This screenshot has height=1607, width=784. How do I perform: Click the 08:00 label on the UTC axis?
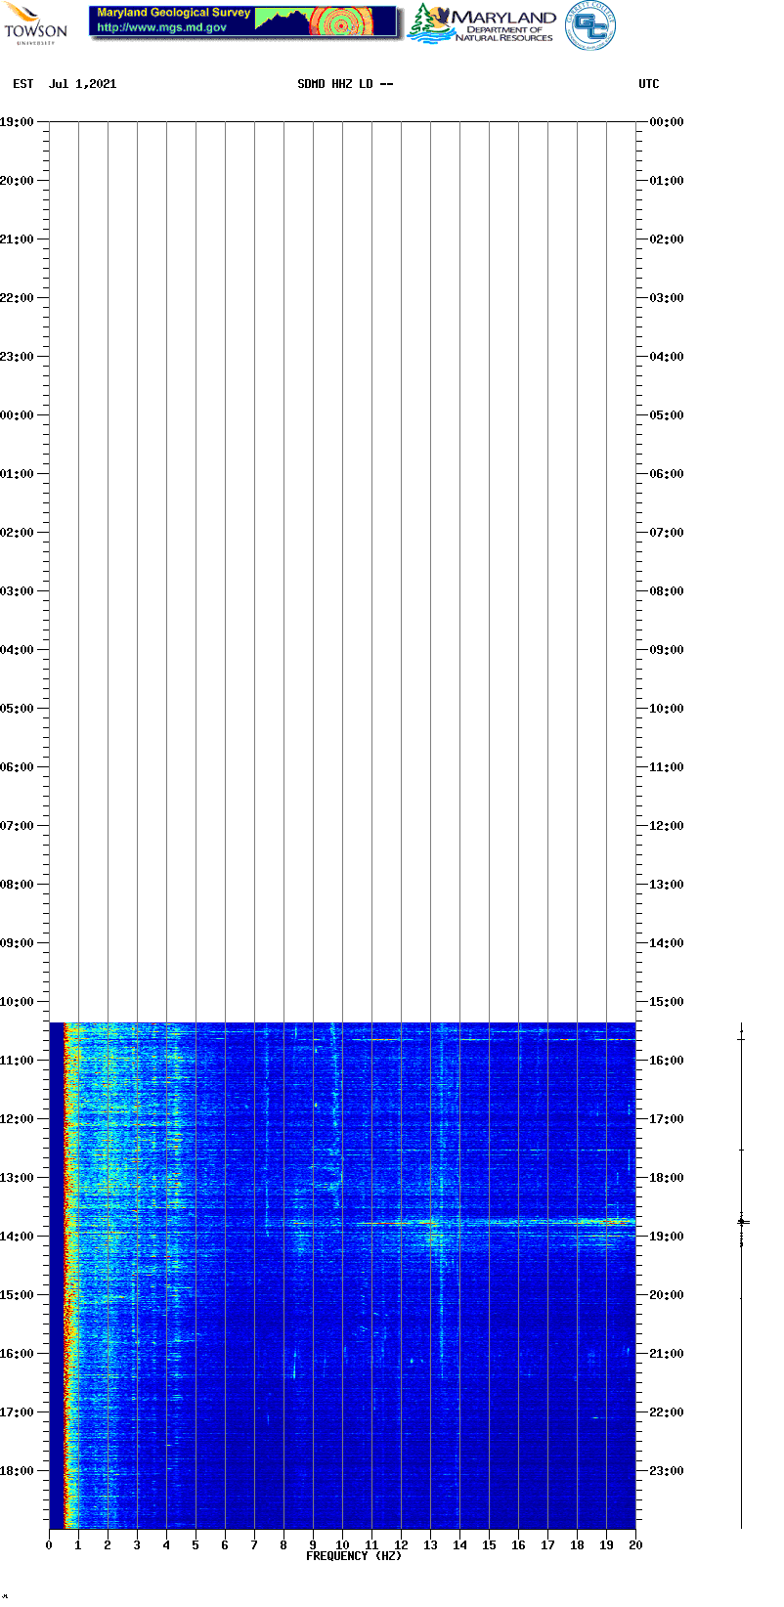(667, 591)
